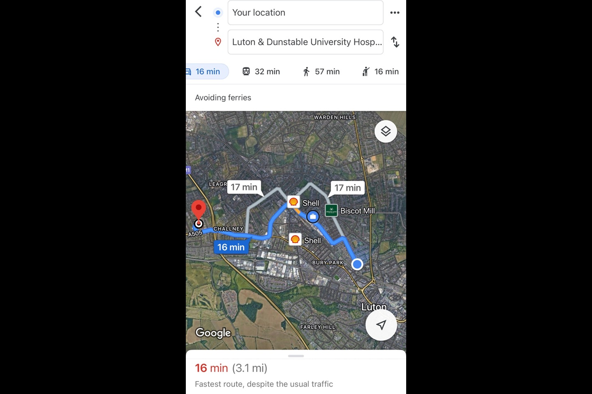Tap the navigation arrow location button
Viewport: 592px width, 394px height.
381,325
